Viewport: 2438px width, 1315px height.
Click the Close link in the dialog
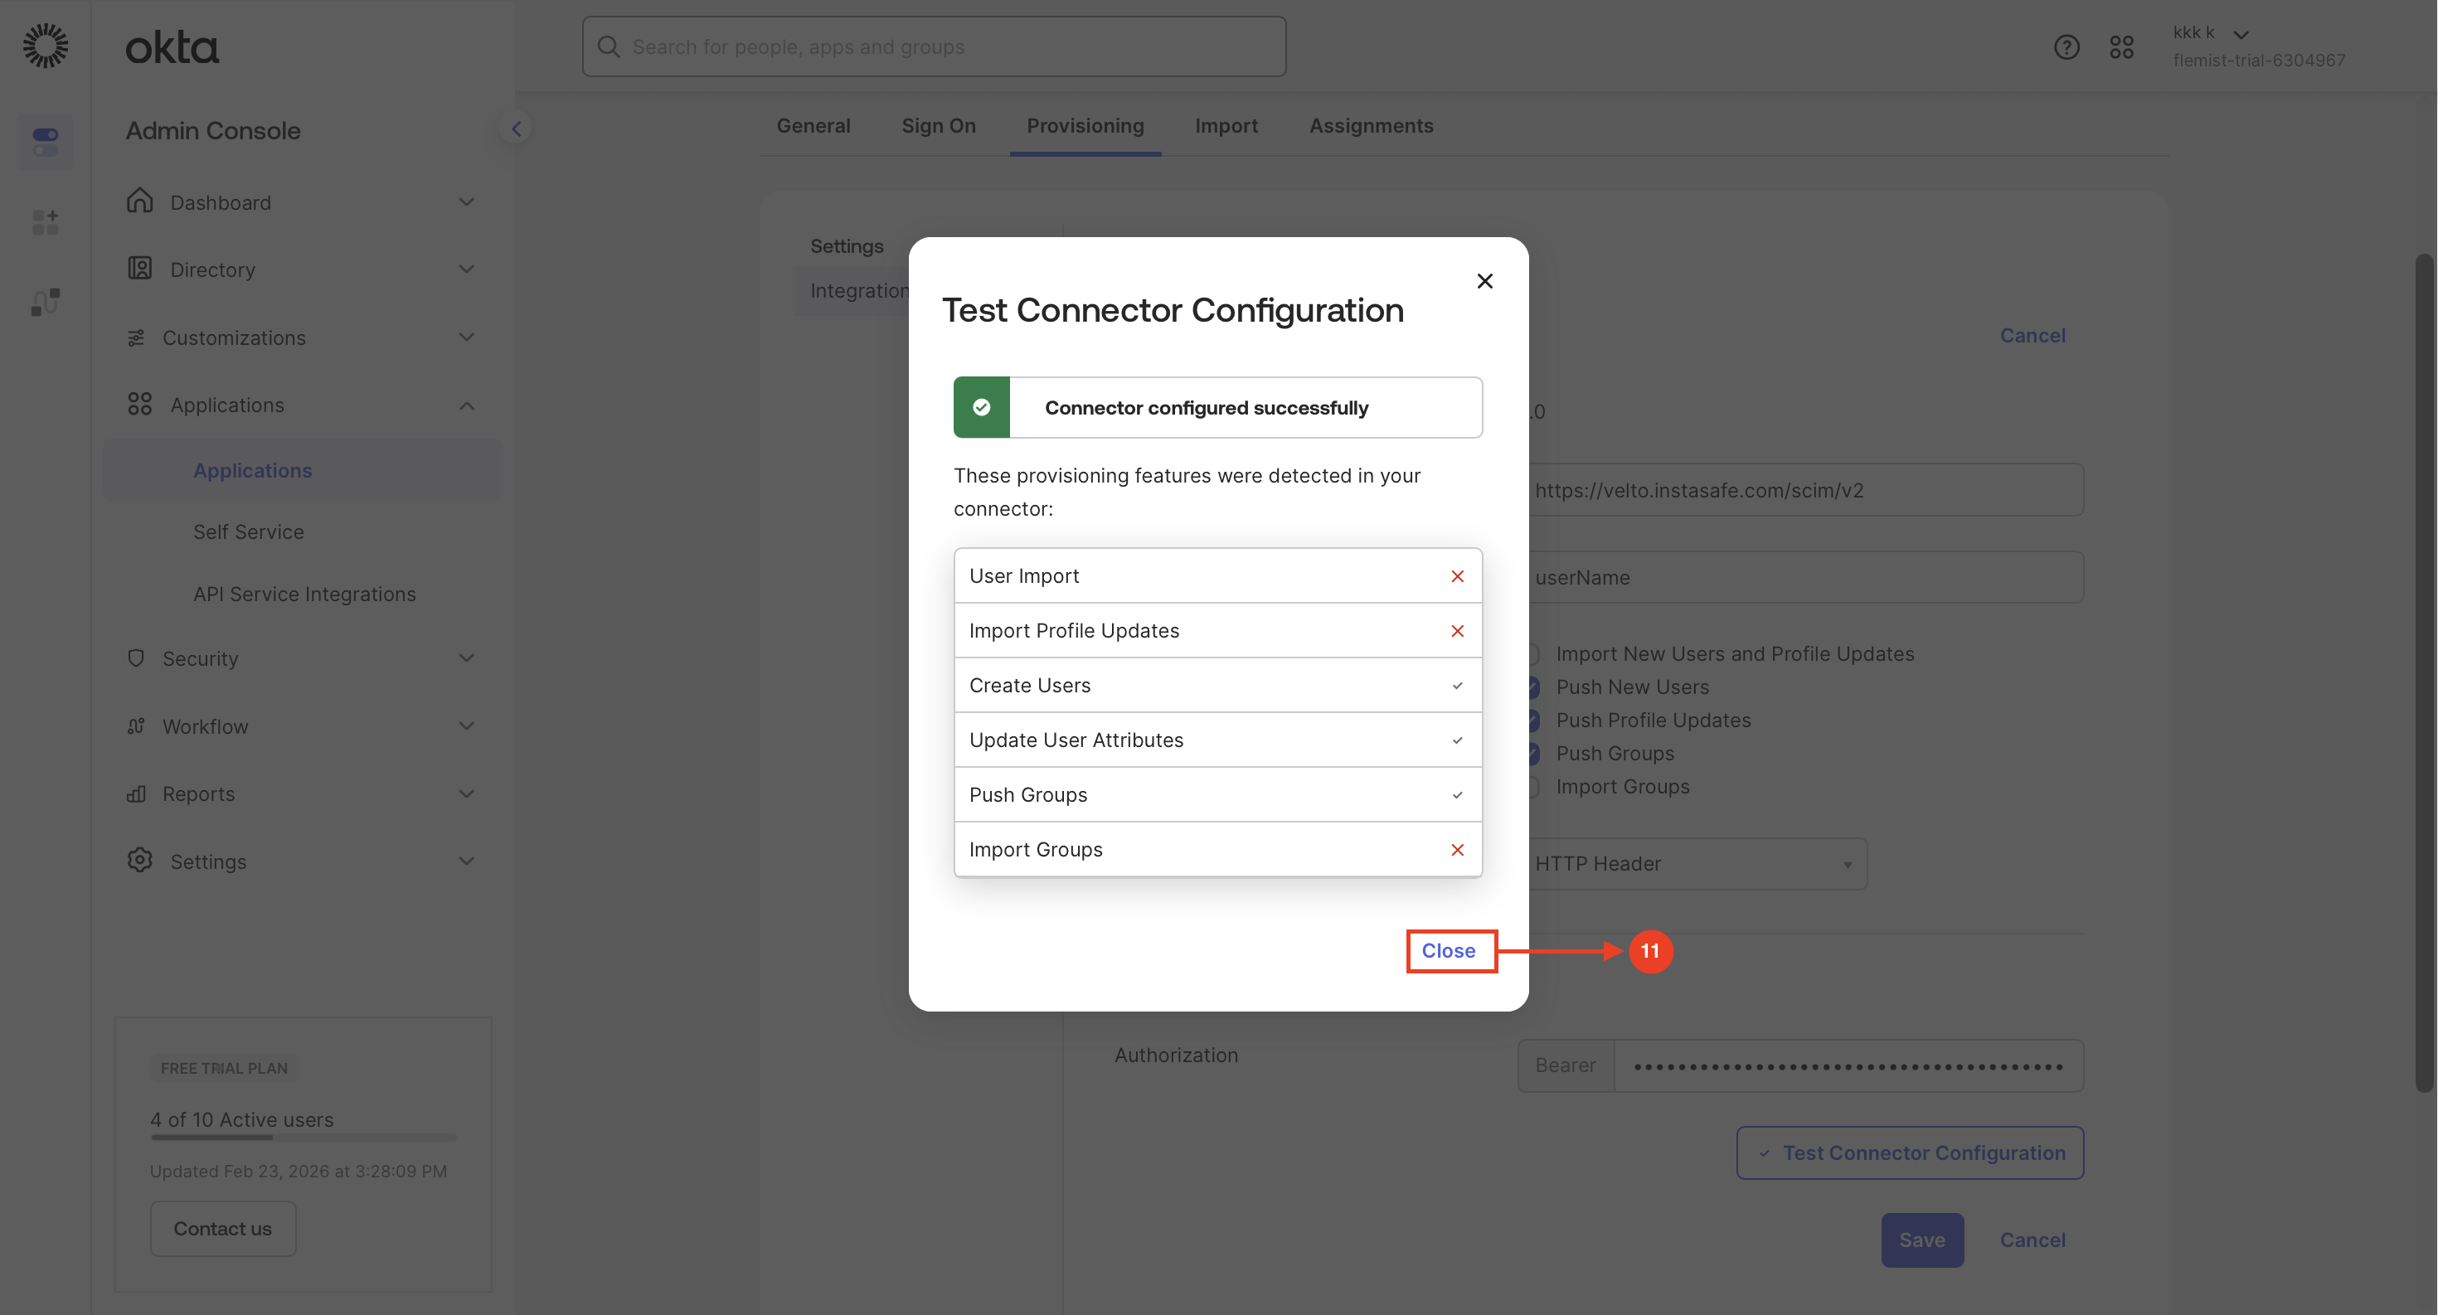click(1448, 951)
